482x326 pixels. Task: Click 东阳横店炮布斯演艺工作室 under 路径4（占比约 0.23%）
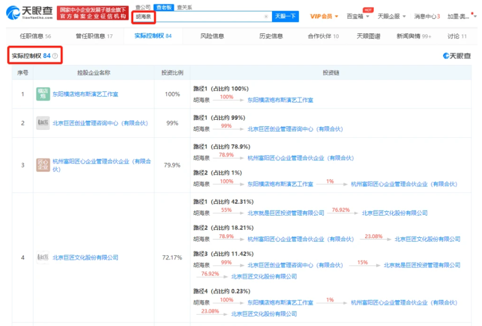[x=280, y=303]
